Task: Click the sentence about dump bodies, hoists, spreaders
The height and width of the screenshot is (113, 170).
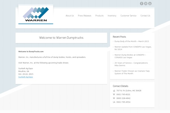Action: [x=52, y=57]
